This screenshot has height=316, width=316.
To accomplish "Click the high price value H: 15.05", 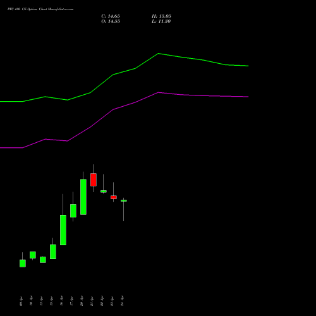I will coord(161,16).
